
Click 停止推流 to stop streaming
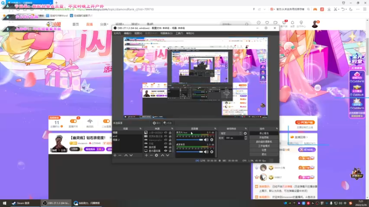[x=264, y=133]
